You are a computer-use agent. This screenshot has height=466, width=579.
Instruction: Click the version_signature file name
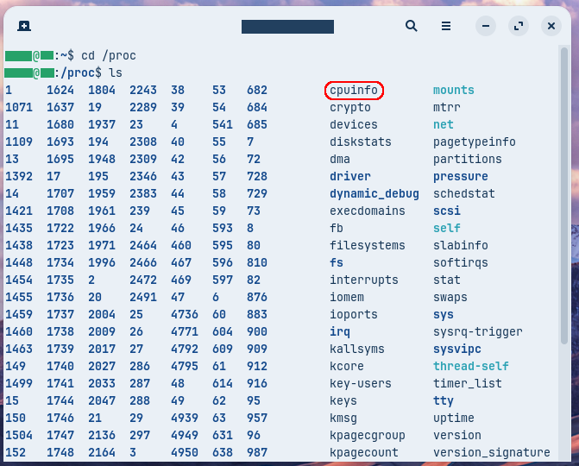pyautogui.click(x=491, y=452)
